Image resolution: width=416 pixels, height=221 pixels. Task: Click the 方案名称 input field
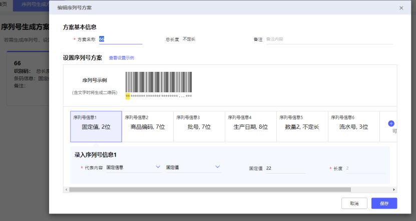(x=120, y=39)
